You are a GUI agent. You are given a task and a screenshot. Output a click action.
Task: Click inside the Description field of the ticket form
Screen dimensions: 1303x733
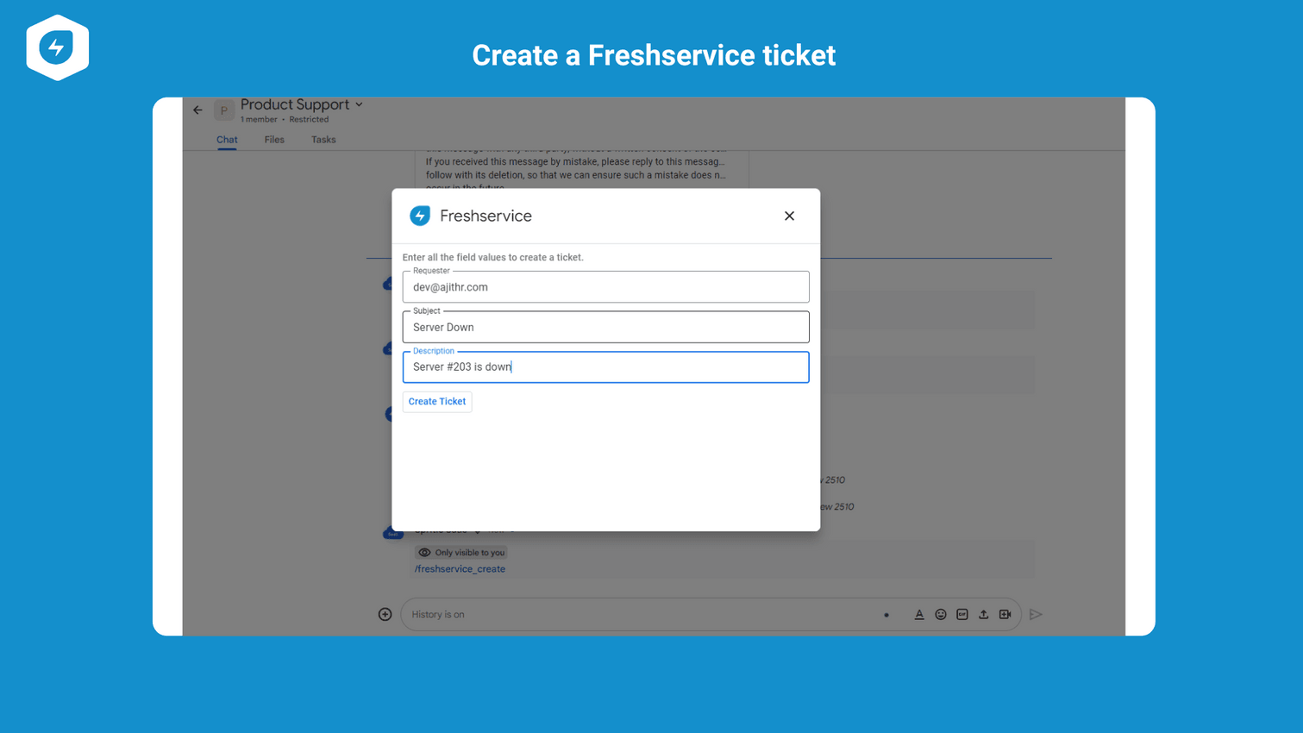[604, 366]
